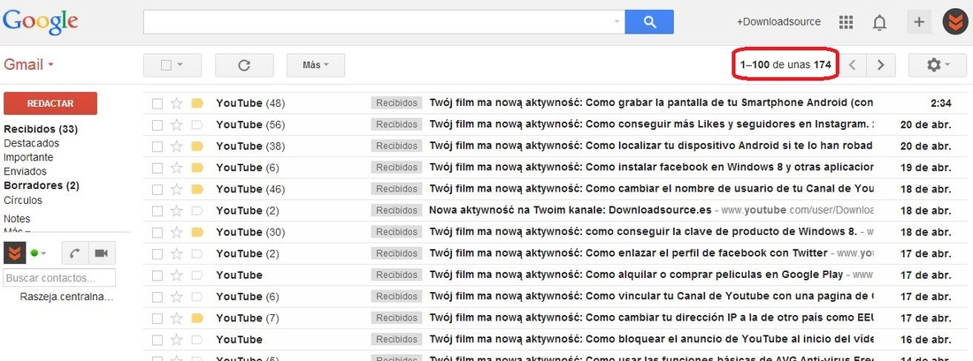Open chat with Raszeja.centralna contact
The image size is (973, 361).
[x=67, y=297]
